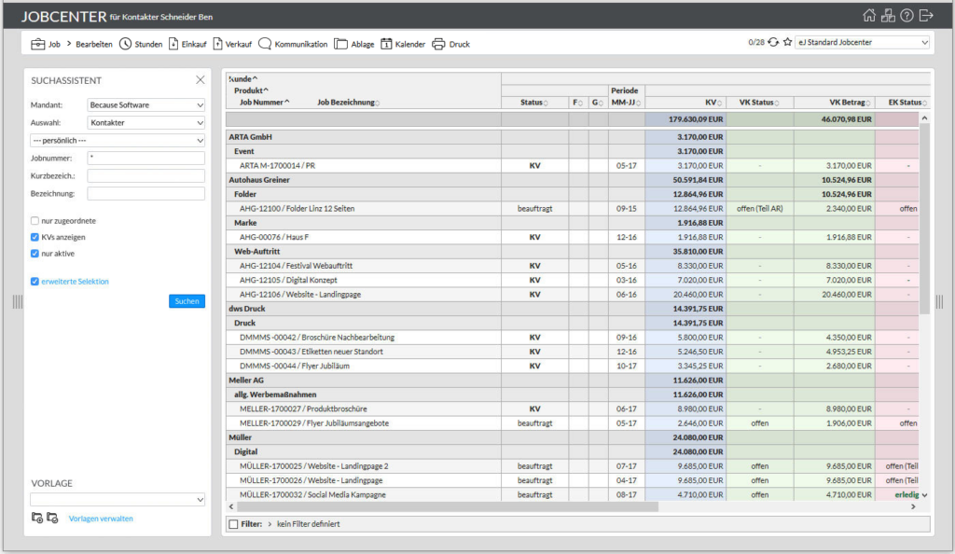Click the add template icon under Vorlage
Image resolution: width=955 pixels, height=554 pixels.
pyautogui.click(x=37, y=518)
